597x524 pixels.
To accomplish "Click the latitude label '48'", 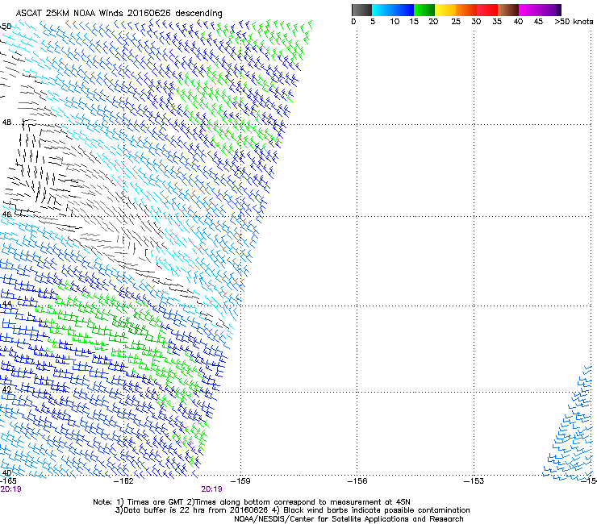I will [6, 123].
